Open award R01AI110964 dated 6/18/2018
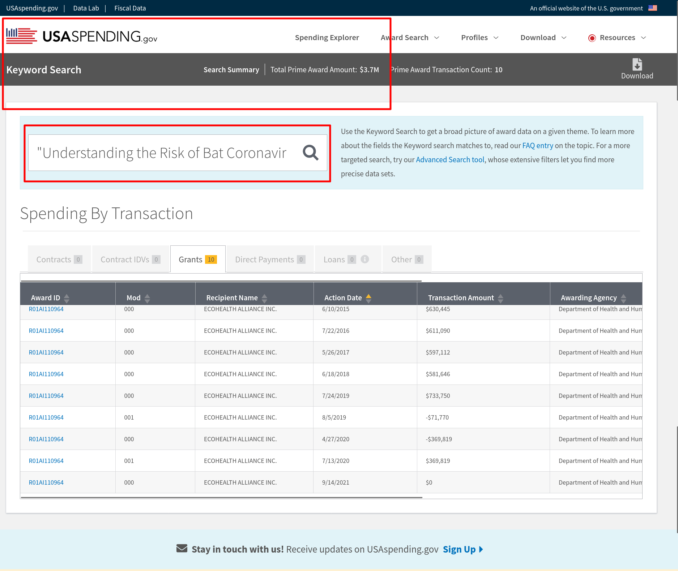 (46, 374)
